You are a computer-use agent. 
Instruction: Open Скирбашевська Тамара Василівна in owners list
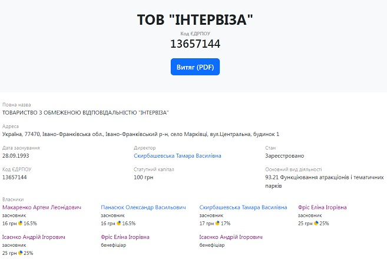(243, 207)
